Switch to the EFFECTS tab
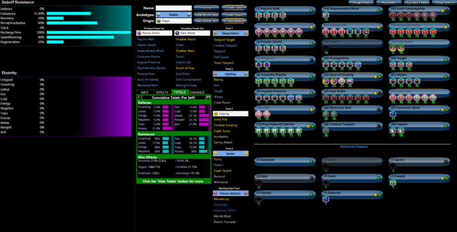Image resolution: width=457 pixels, height=232 pixels. coord(162,92)
